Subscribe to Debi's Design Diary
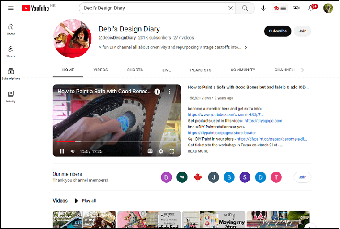This screenshot has width=340, height=229. [x=278, y=31]
